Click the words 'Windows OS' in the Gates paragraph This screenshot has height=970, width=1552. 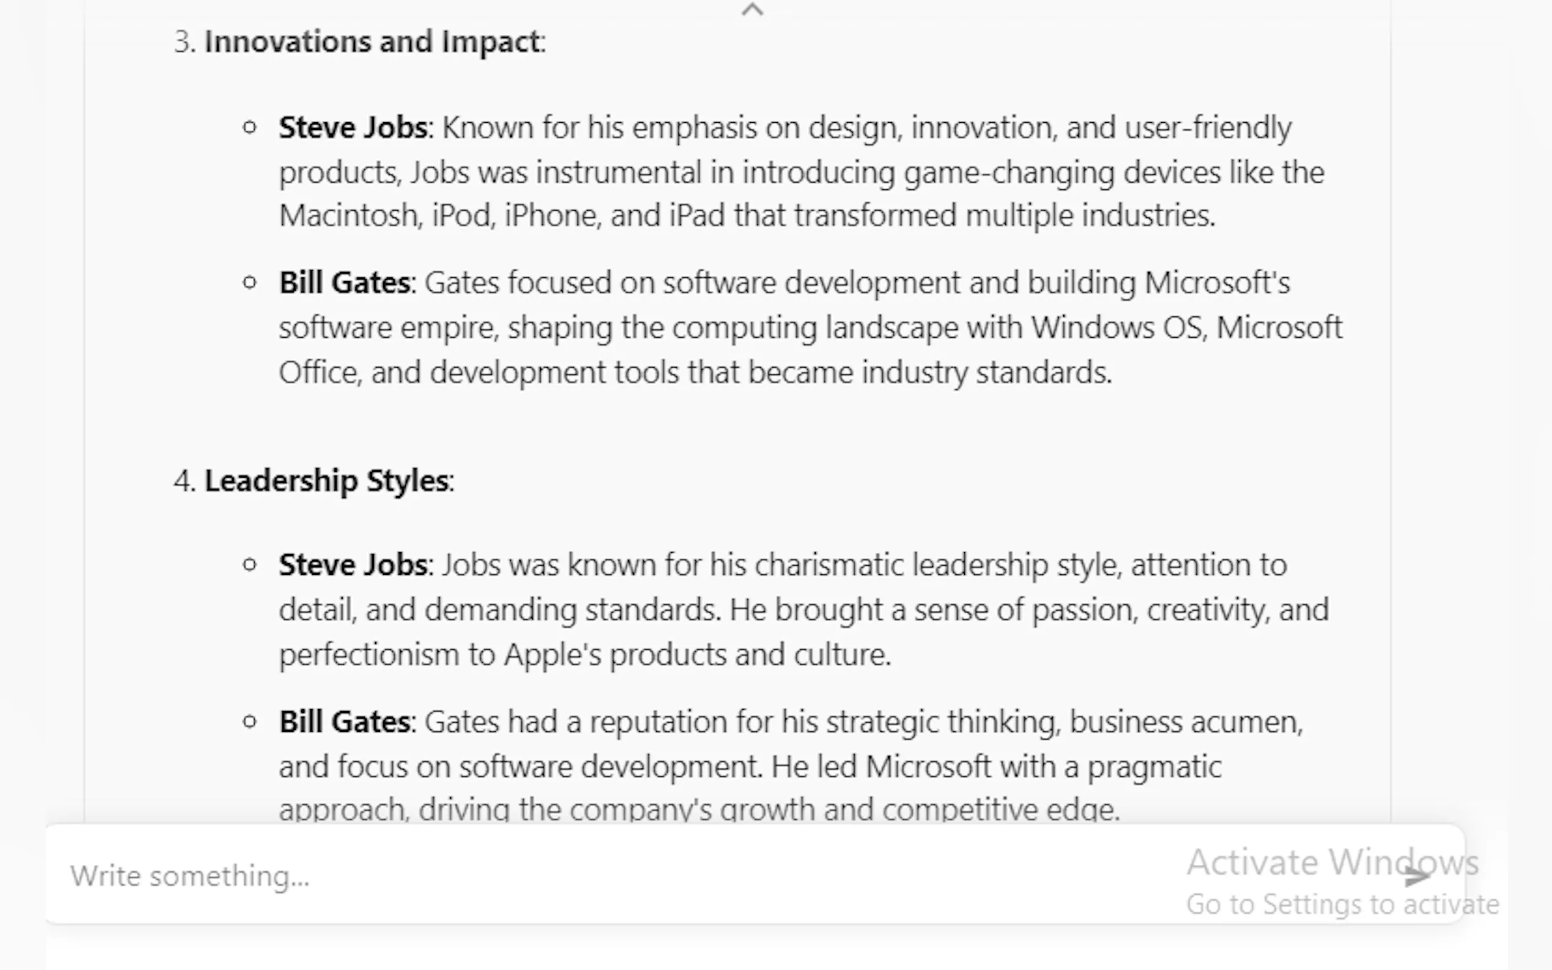[x=1116, y=328]
